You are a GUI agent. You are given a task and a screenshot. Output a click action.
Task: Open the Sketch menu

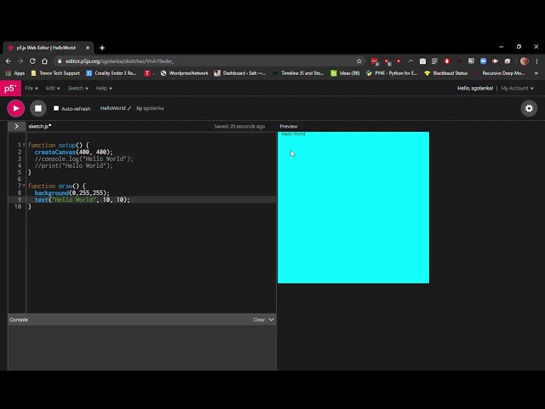click(77, 89)
